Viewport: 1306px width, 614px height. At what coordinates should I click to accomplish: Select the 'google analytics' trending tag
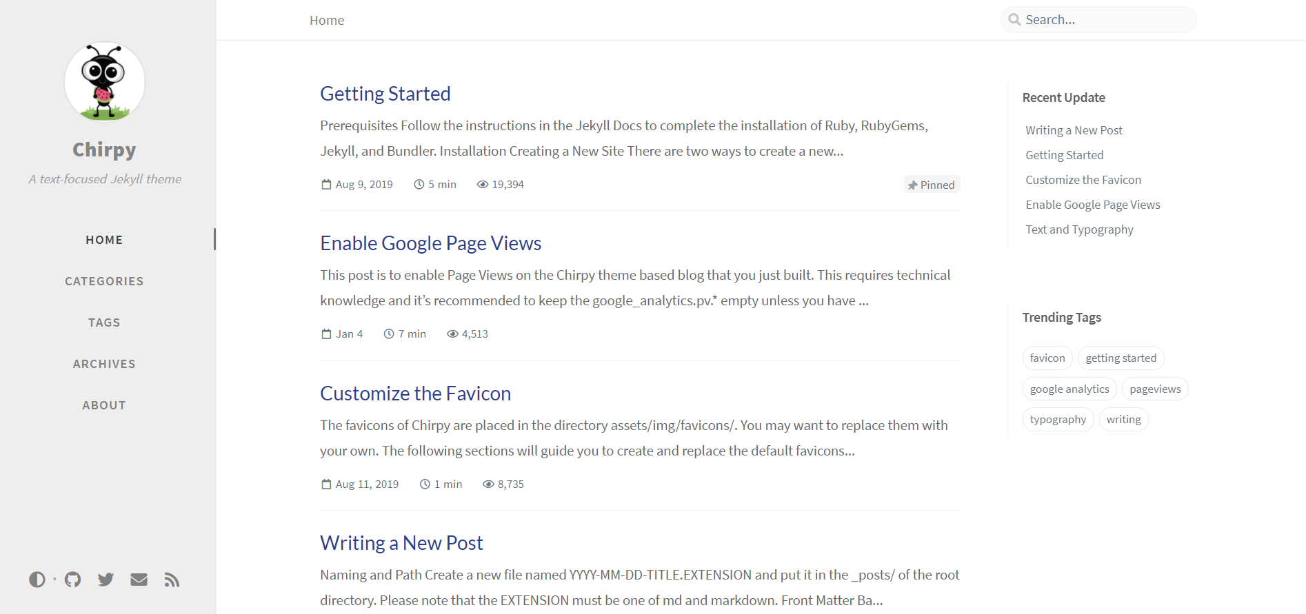coord(1069,389)
